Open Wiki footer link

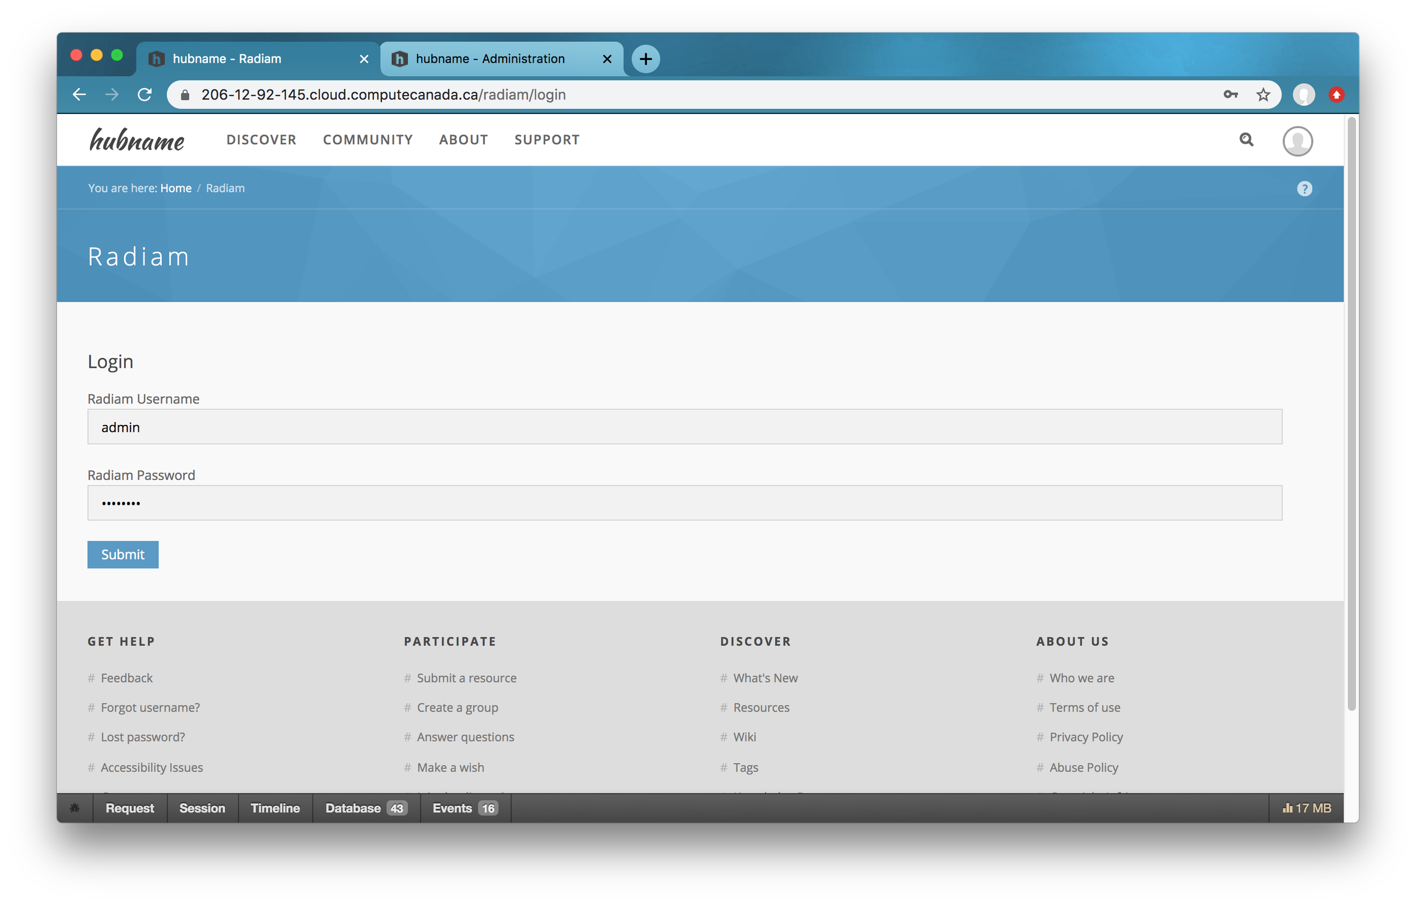[x=745, y=736]
